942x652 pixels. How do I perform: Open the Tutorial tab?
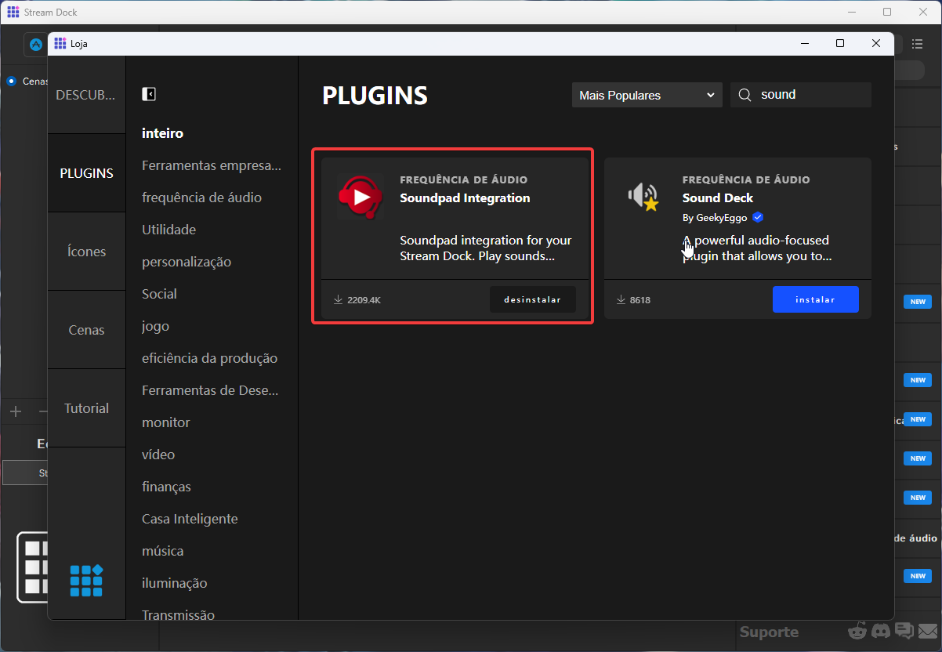[x=86, y=408]
